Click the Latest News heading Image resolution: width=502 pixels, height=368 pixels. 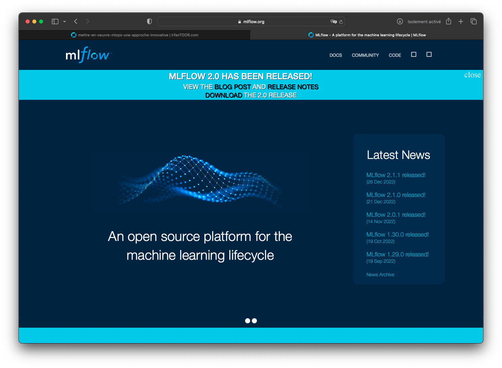(x=398, y=155)
